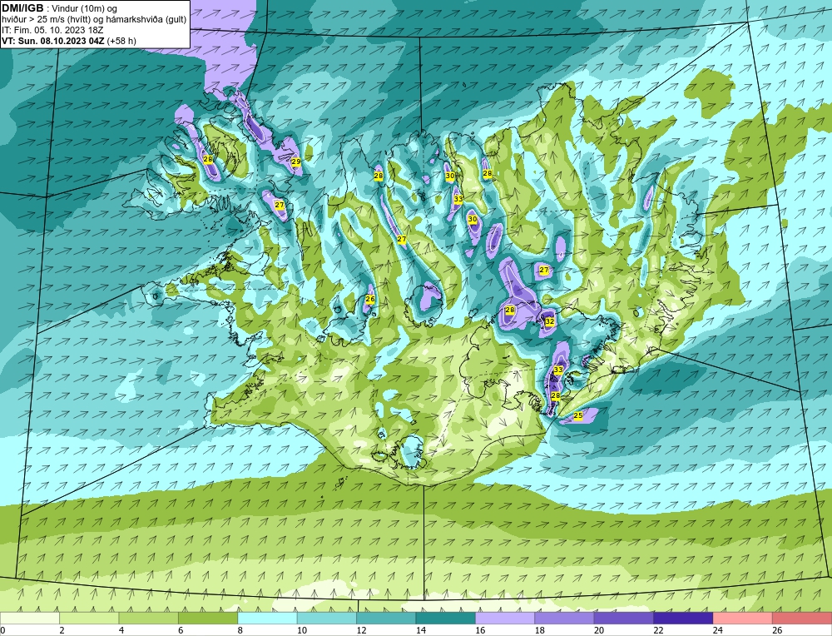Click the yellow gust label 25
The height and width of the screenshot is (636, 832).
tap(578, 415)
